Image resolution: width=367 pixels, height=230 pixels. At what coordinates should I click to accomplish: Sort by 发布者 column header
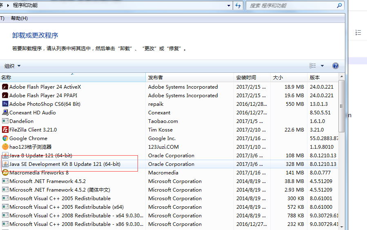point(189,77)
